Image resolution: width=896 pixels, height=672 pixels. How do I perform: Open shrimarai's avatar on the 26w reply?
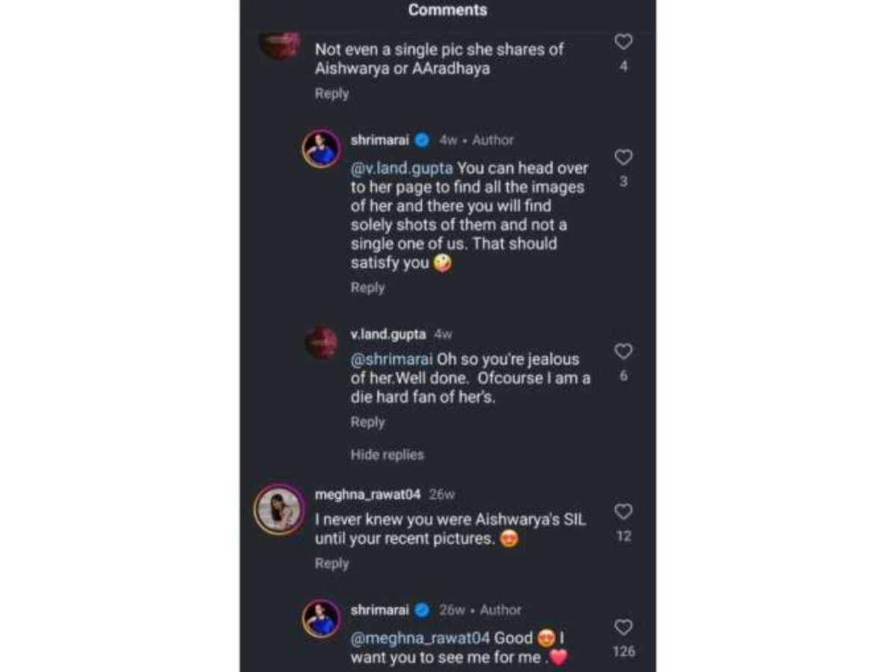[x=322, y=619]
